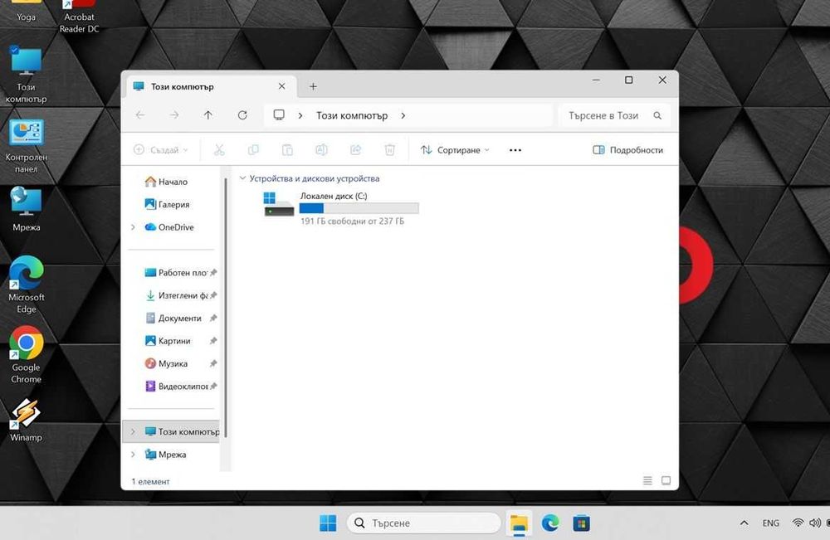The height and width of the screenshot is (540, 830).
Task: Refresh the Този компютър view
Action: coord(242,115)
